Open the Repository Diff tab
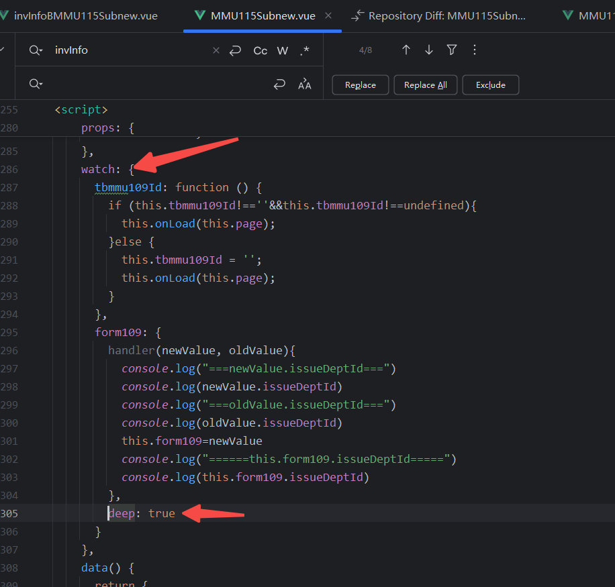Screen dimensions: 615x587 pos(438,15)
